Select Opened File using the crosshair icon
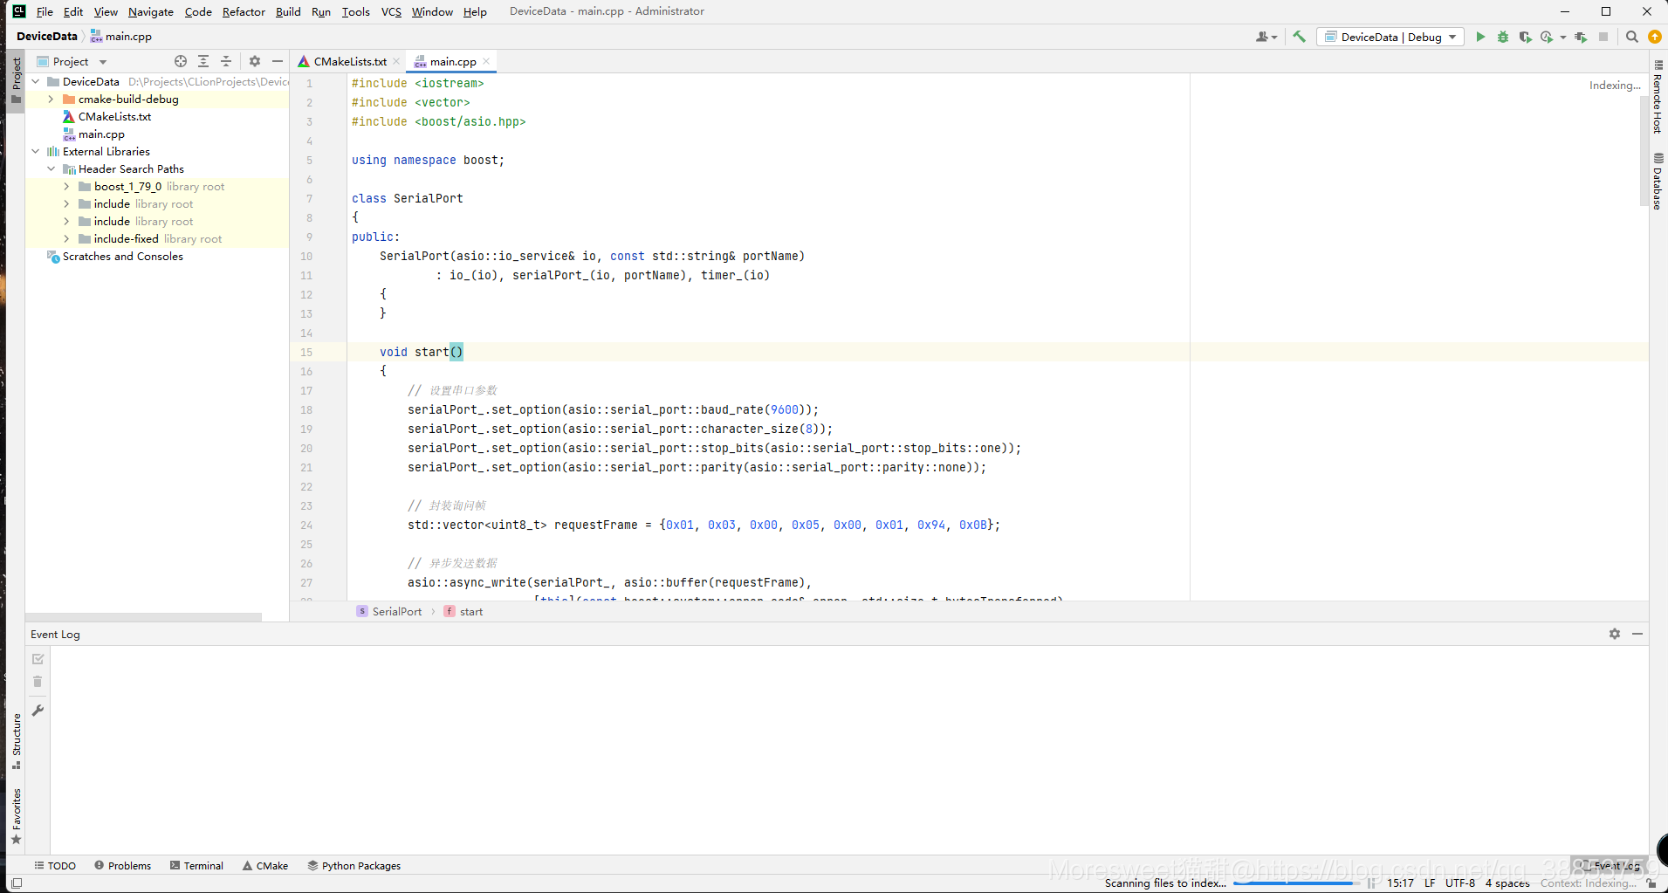 click(181, 61)
